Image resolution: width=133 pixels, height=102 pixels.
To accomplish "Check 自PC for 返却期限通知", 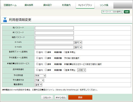I will tap(37, 70).
